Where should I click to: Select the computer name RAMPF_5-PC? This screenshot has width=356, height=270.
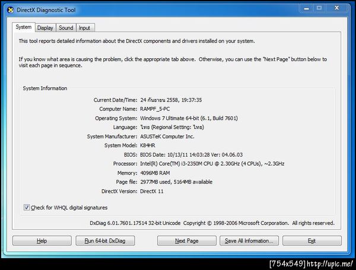click(155, 109)
